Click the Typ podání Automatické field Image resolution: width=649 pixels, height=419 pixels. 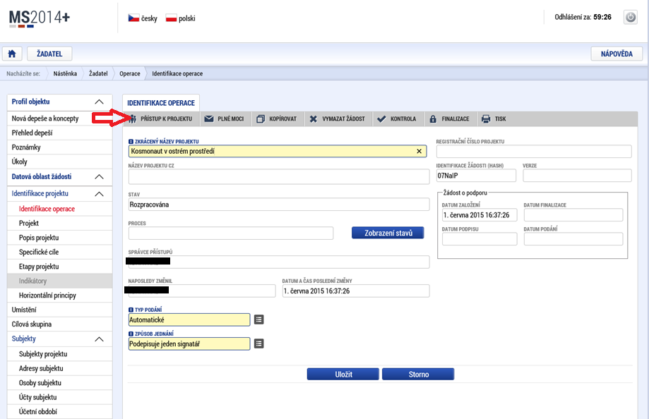click(189, 320)
